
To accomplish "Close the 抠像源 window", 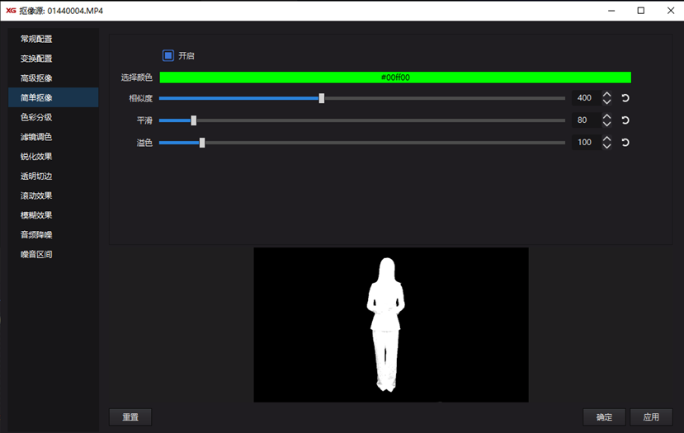I will [x=671, y=11].
